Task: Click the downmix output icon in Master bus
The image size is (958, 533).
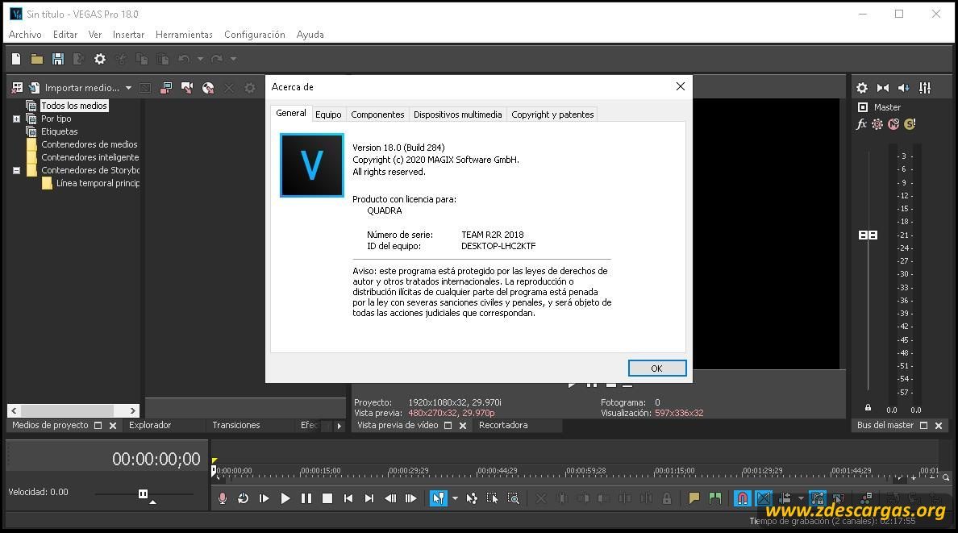Action: pyautogui.click(x=883, y=88)
